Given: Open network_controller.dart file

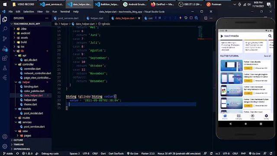Looking at the screenshot, I should click(37, 73).
